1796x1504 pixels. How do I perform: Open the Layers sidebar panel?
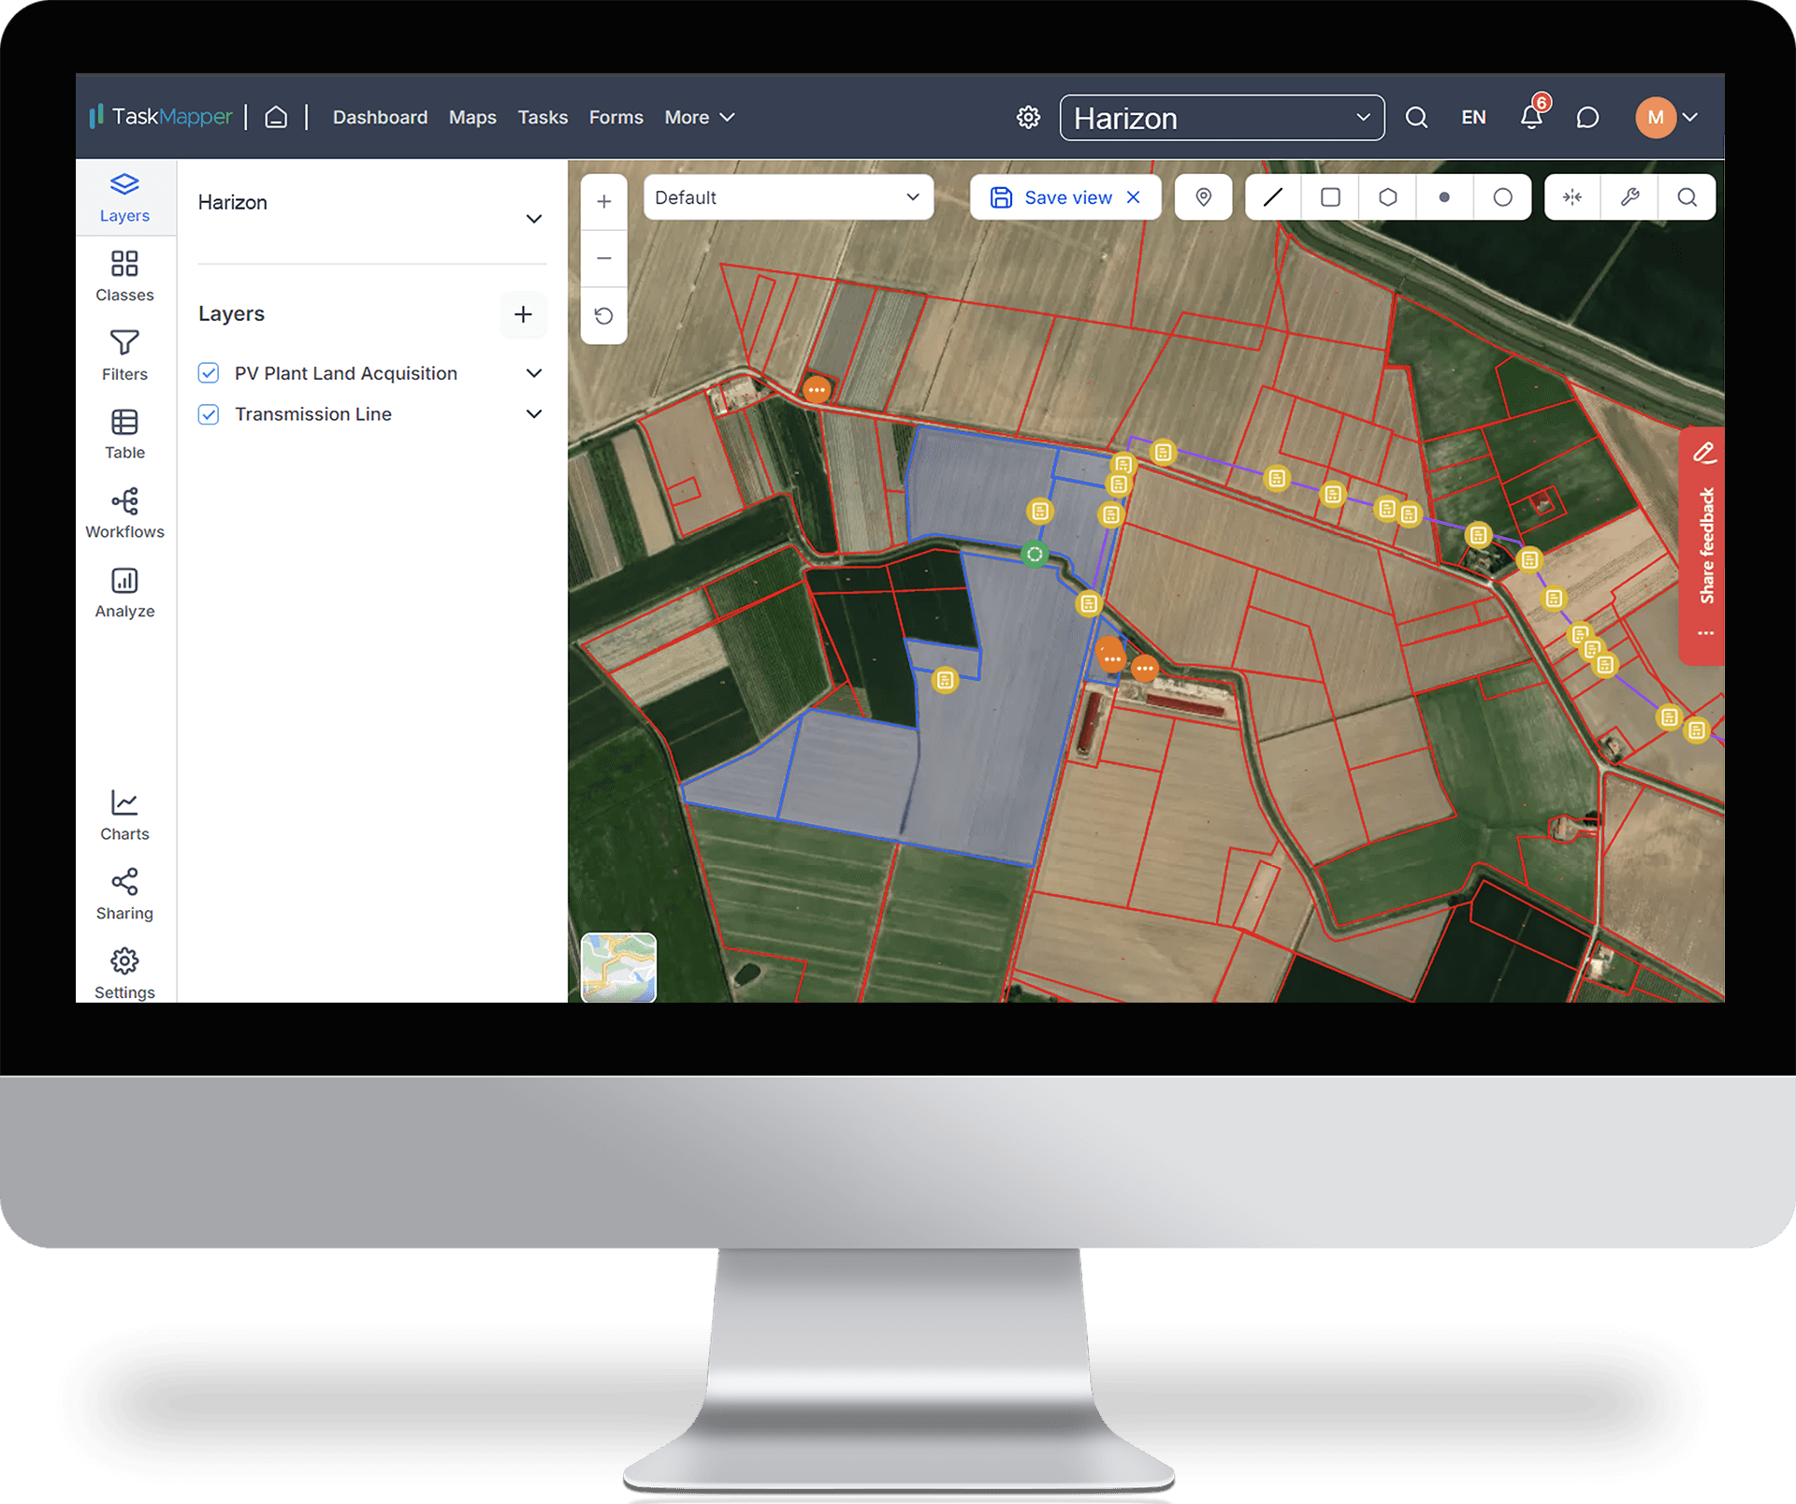coord(124,198)
